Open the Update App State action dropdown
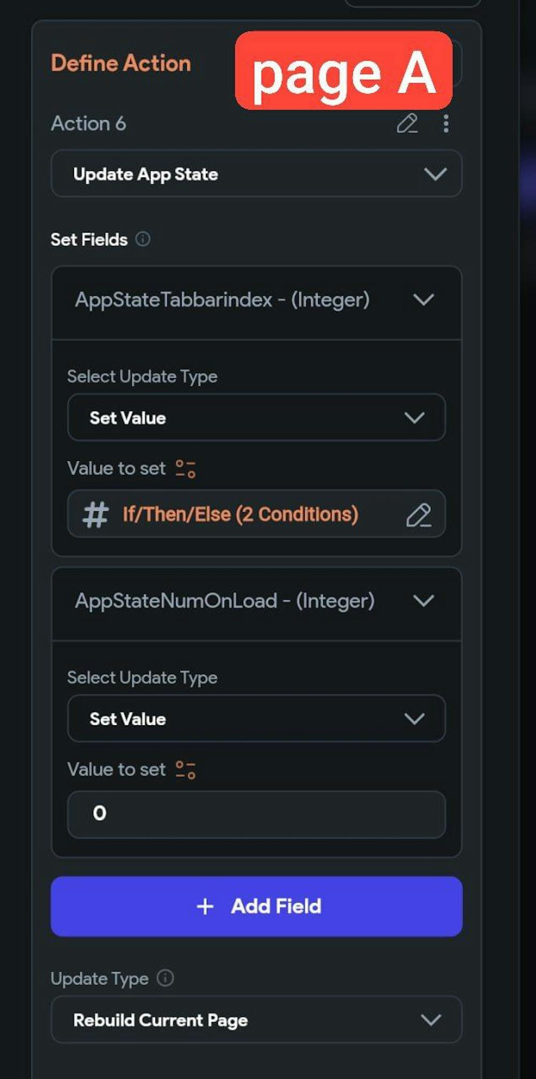This screenshot has width=536, height=1079. [256, 174]
